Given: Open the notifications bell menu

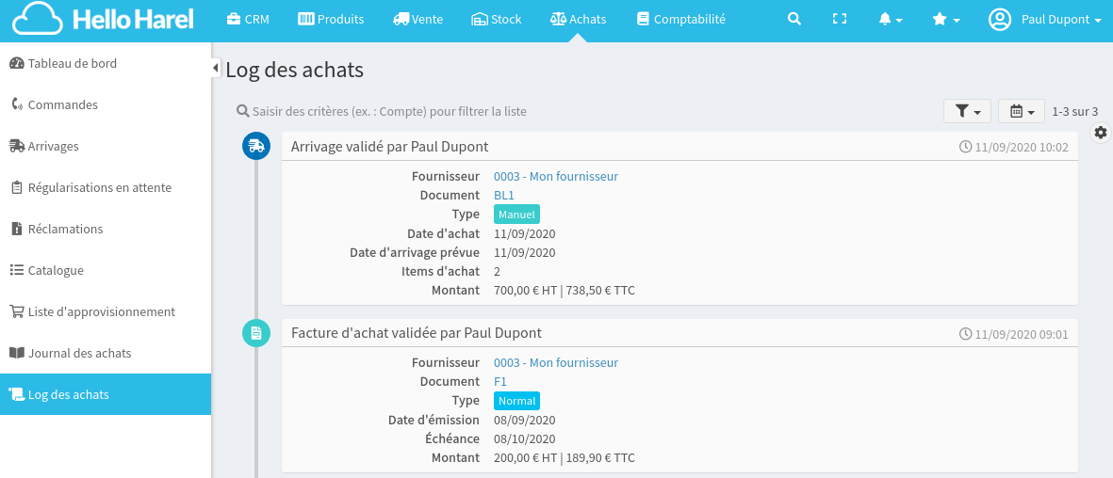Looking at the screenshot, I should click(890, 19).
